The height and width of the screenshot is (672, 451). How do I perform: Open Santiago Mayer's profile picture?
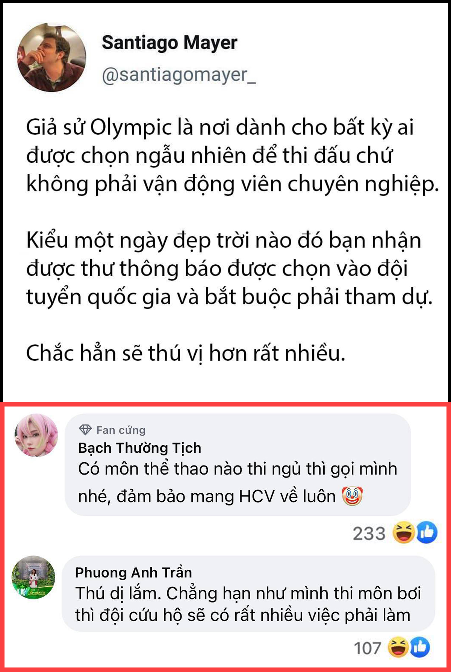(51, 58)
